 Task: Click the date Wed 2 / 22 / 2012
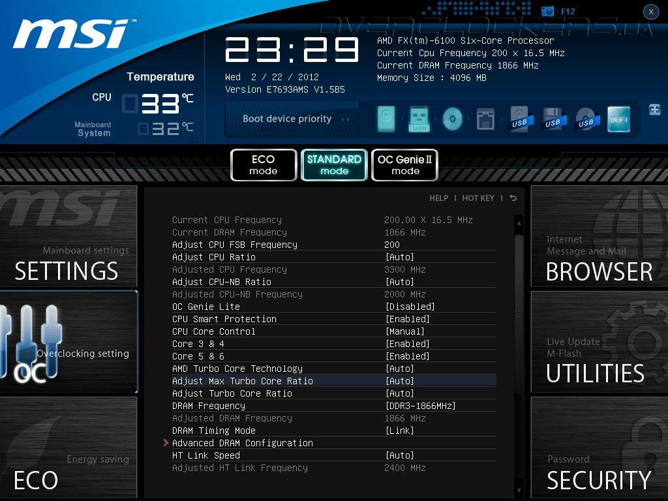tap(272, 77)
